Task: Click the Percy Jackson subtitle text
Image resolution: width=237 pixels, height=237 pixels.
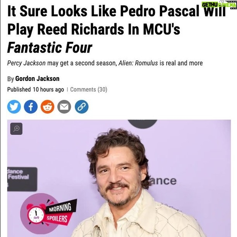Action: [x=26, y=63]
